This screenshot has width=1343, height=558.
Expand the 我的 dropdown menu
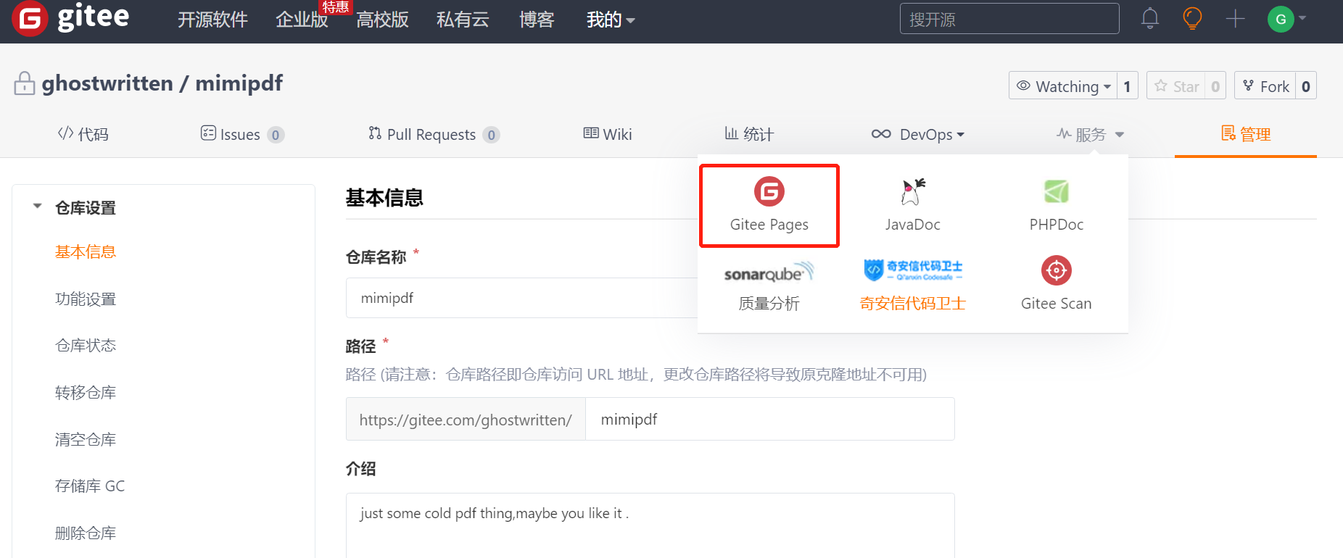point(611,20)
